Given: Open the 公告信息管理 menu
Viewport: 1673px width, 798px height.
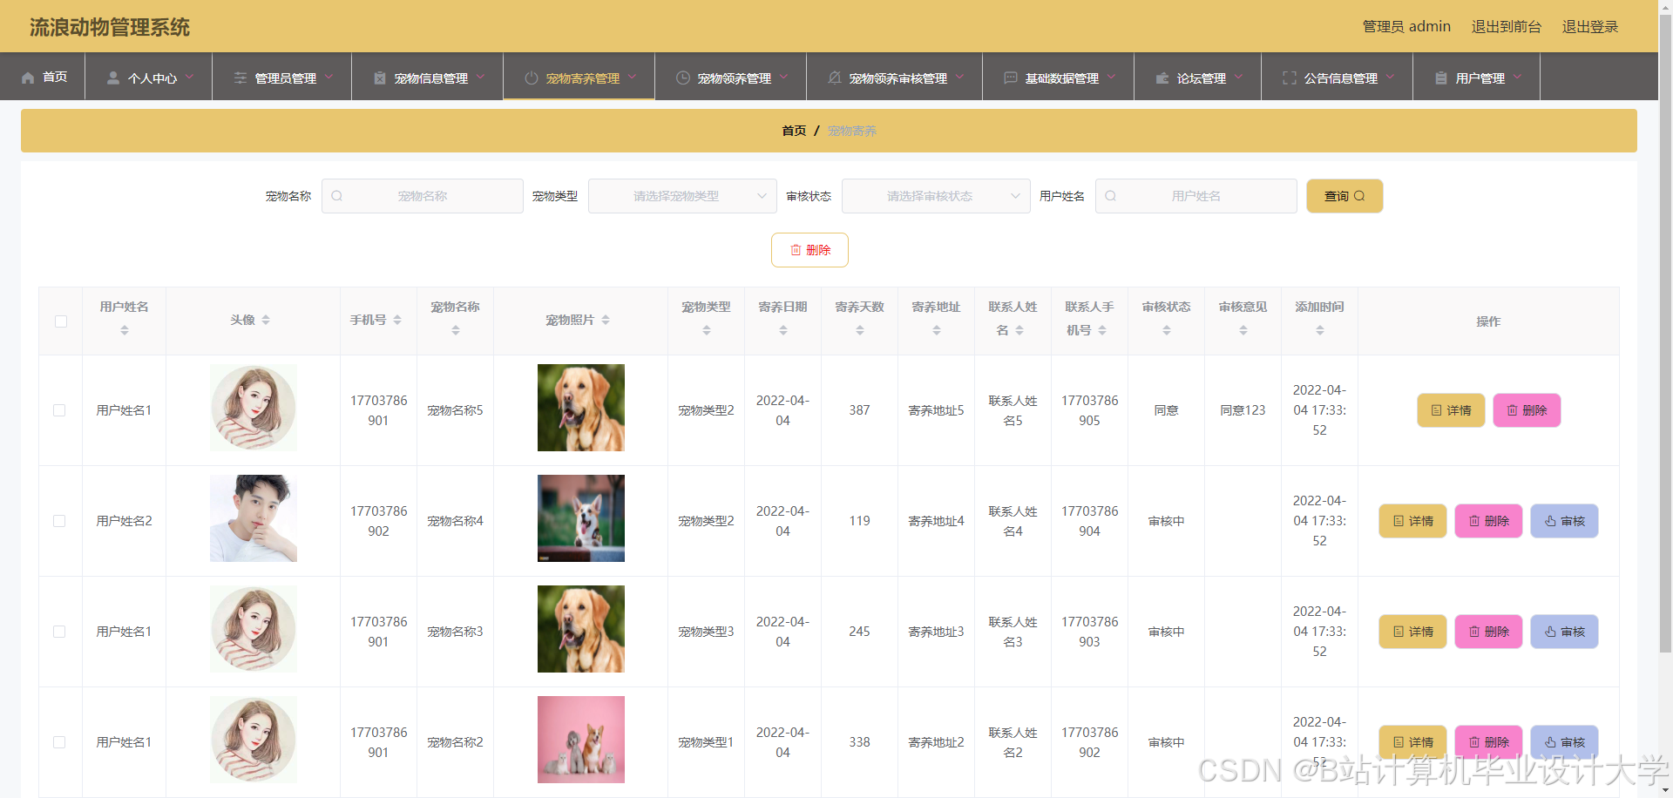Looking at the screenshot, I should click(1338, 77).
